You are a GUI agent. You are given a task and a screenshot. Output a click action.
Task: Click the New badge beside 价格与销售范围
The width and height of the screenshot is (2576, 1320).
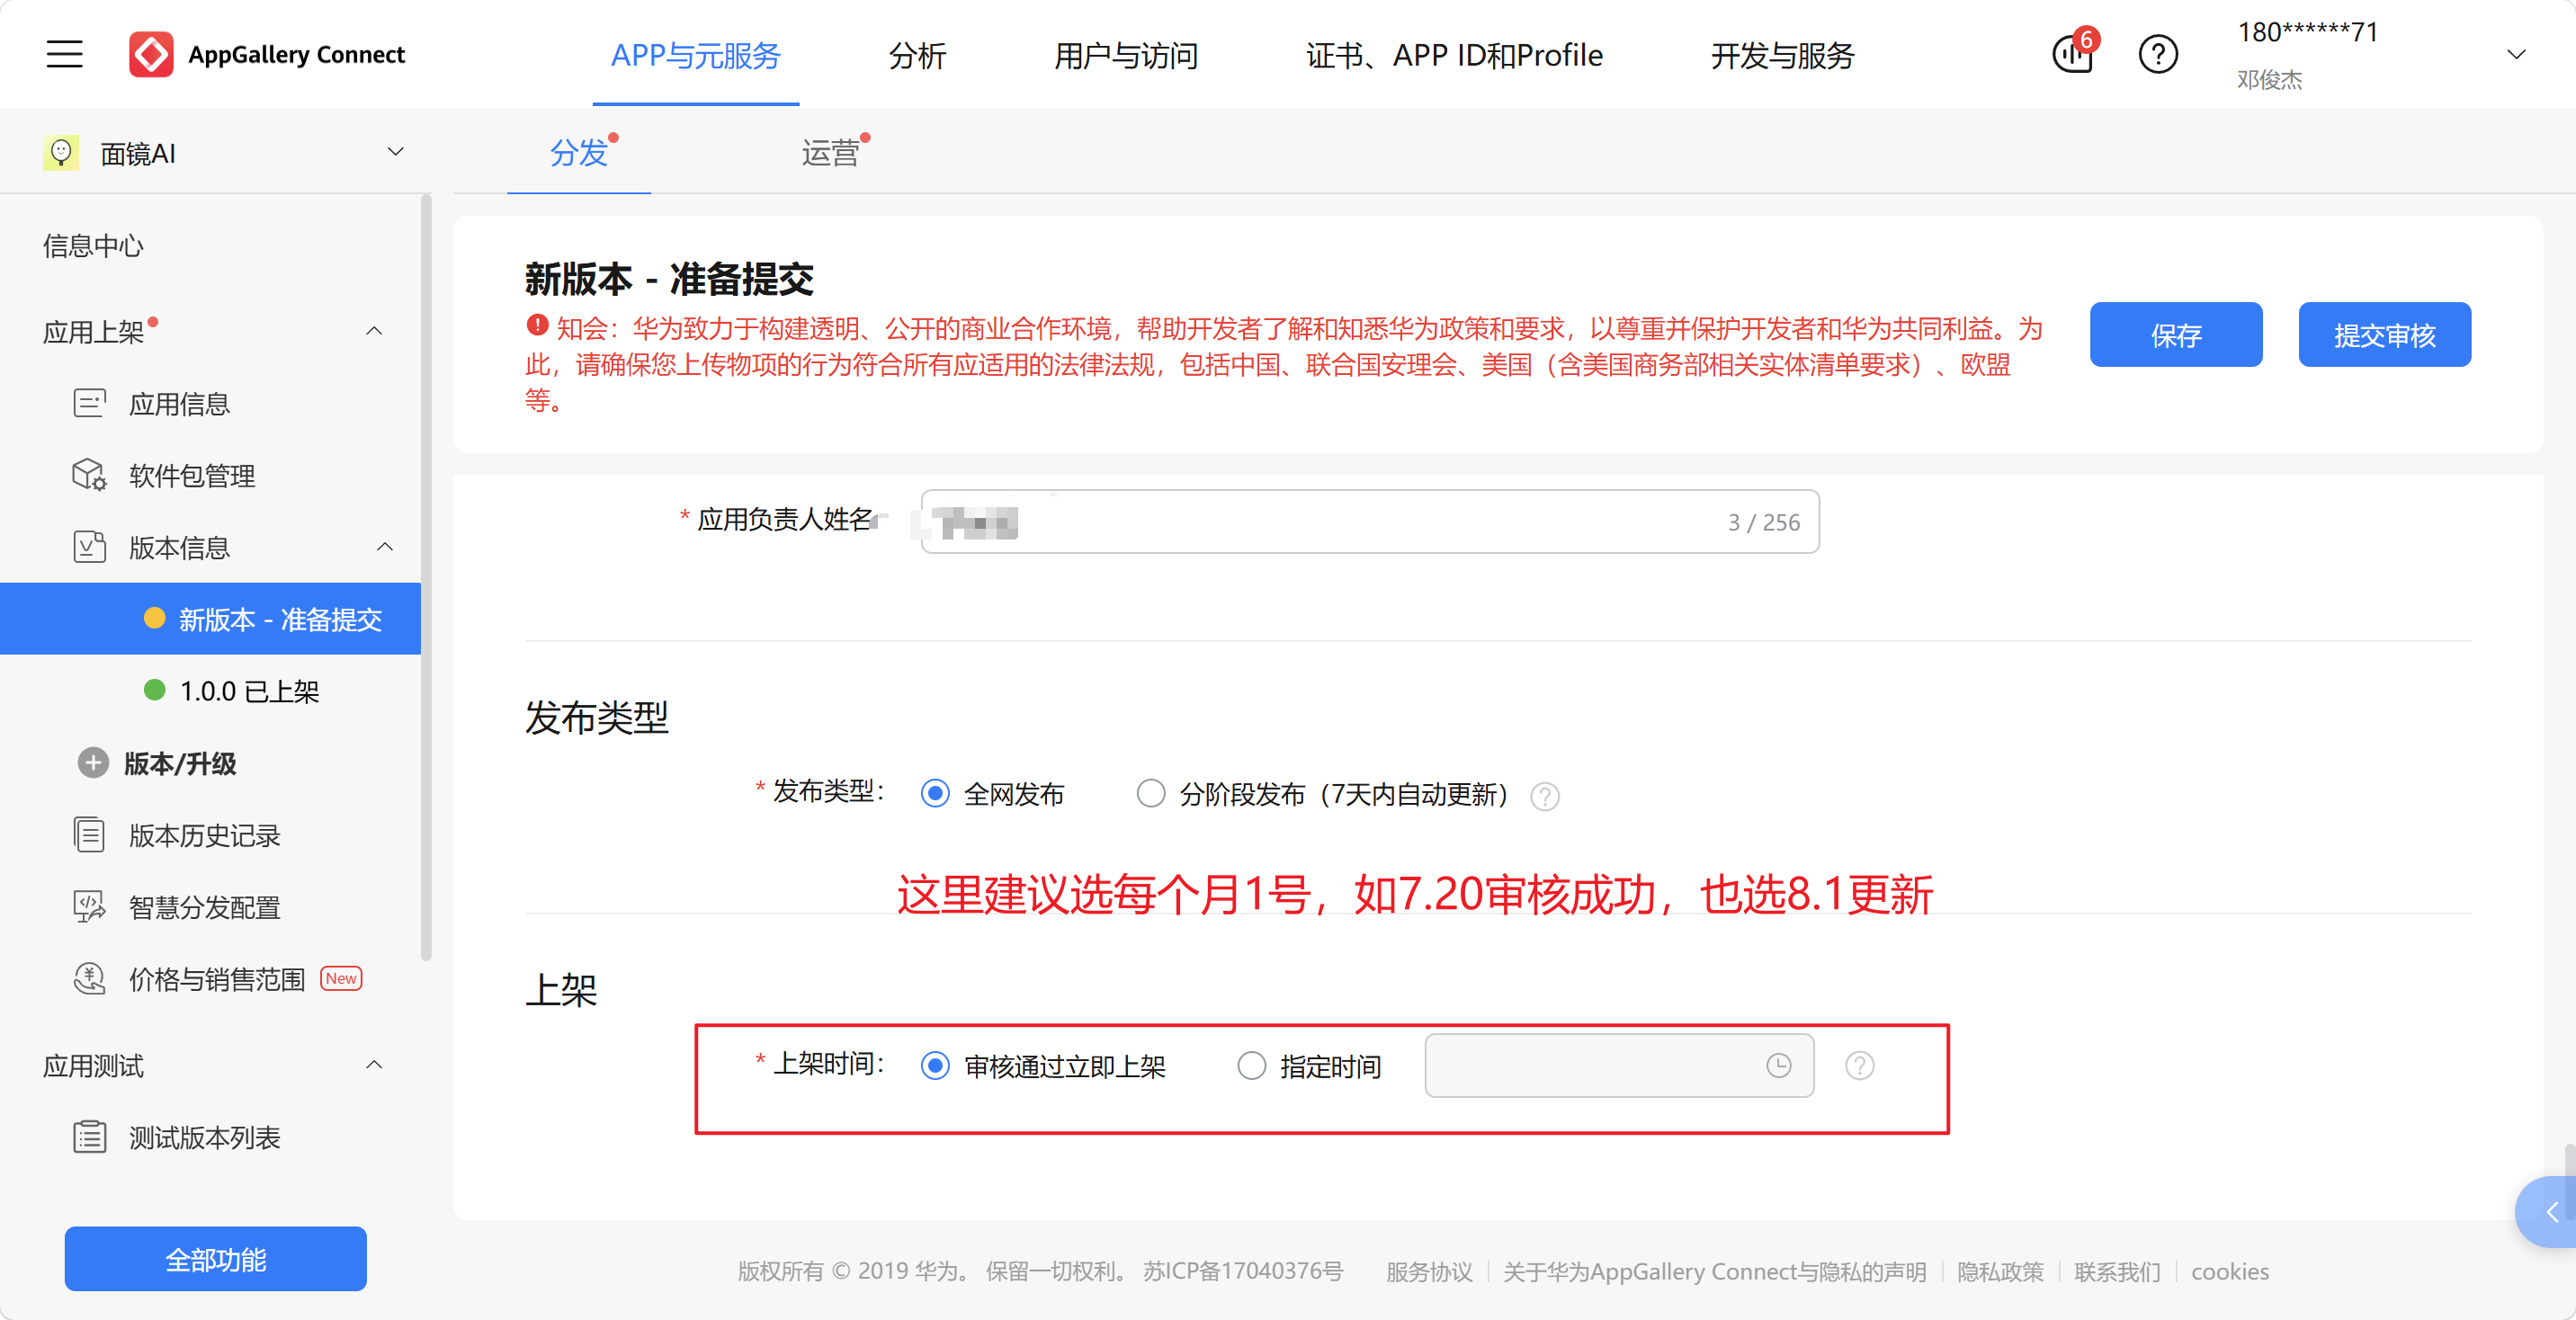coord(341,978)
